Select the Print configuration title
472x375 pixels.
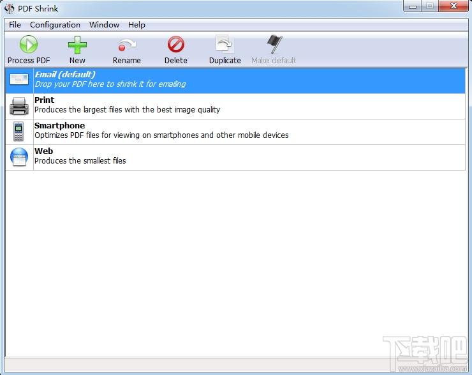44,100
